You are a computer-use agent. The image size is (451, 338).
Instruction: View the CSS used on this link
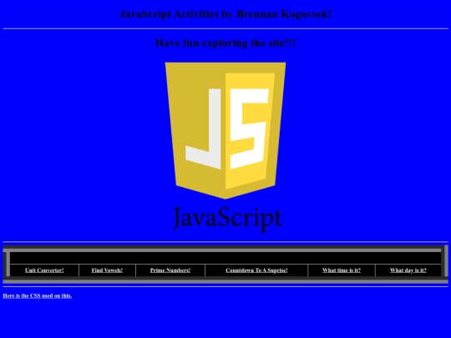coord(38,295)
